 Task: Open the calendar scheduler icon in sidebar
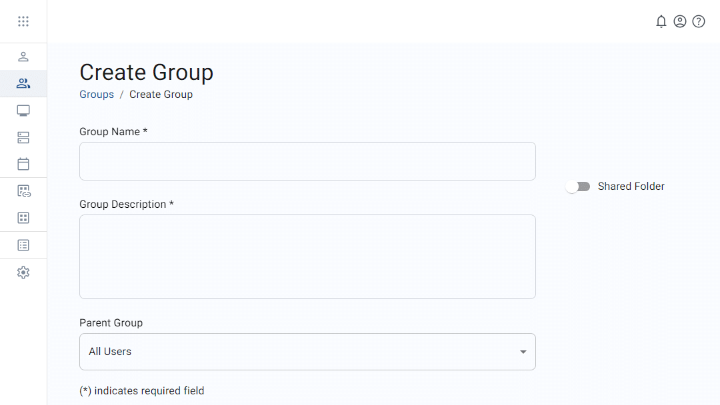coord(23,164)
